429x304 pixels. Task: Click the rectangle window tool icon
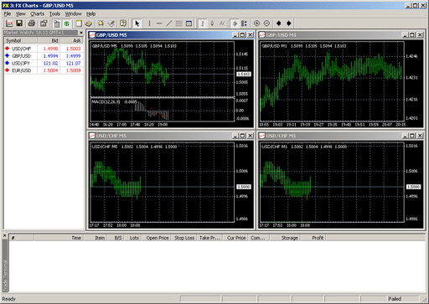[189, 23]
